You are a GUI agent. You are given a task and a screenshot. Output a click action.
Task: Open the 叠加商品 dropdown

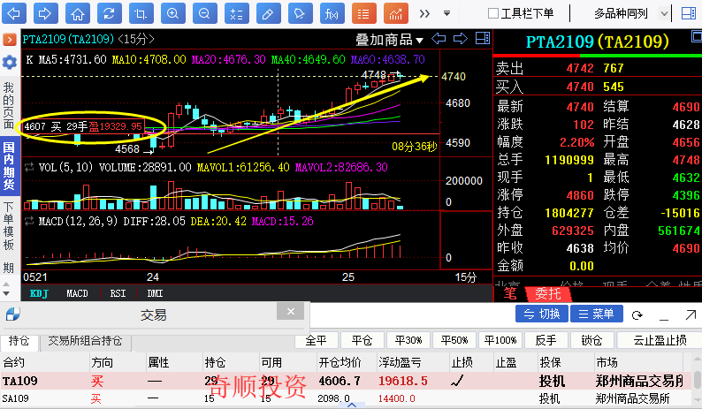click(389, 40)
